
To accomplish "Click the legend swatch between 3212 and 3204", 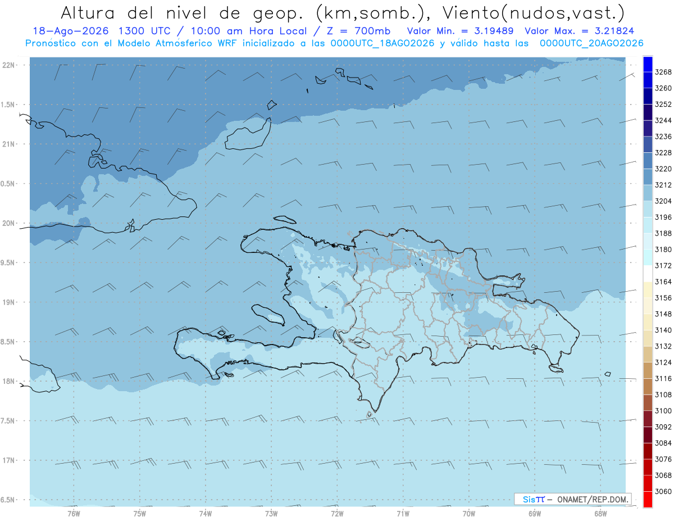I will pyautogui.click(x=647, y=193).
